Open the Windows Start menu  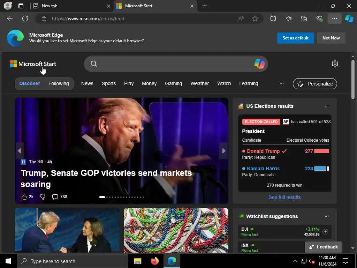[8, 261]
